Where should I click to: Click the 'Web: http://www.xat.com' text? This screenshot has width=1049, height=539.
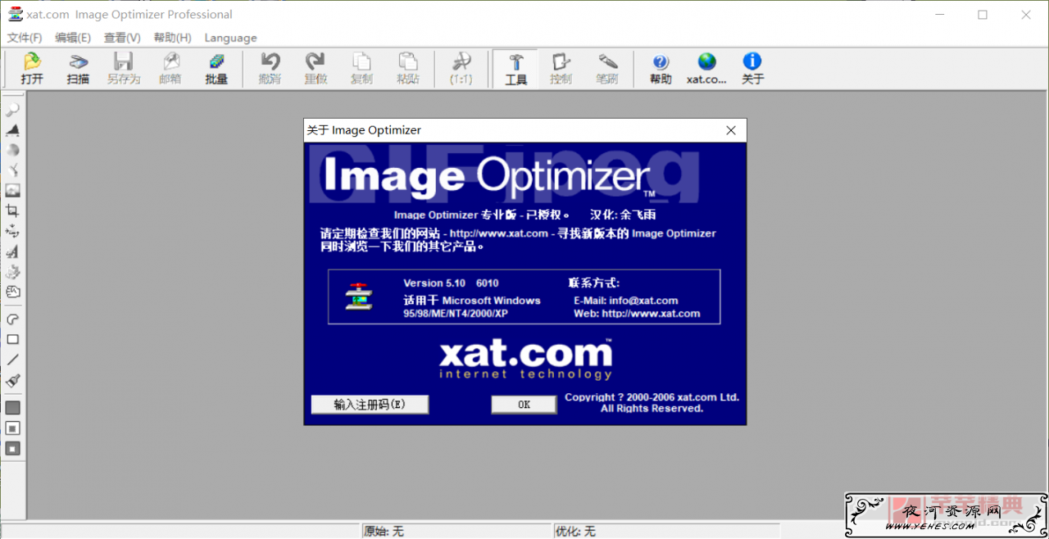[637, 314]
